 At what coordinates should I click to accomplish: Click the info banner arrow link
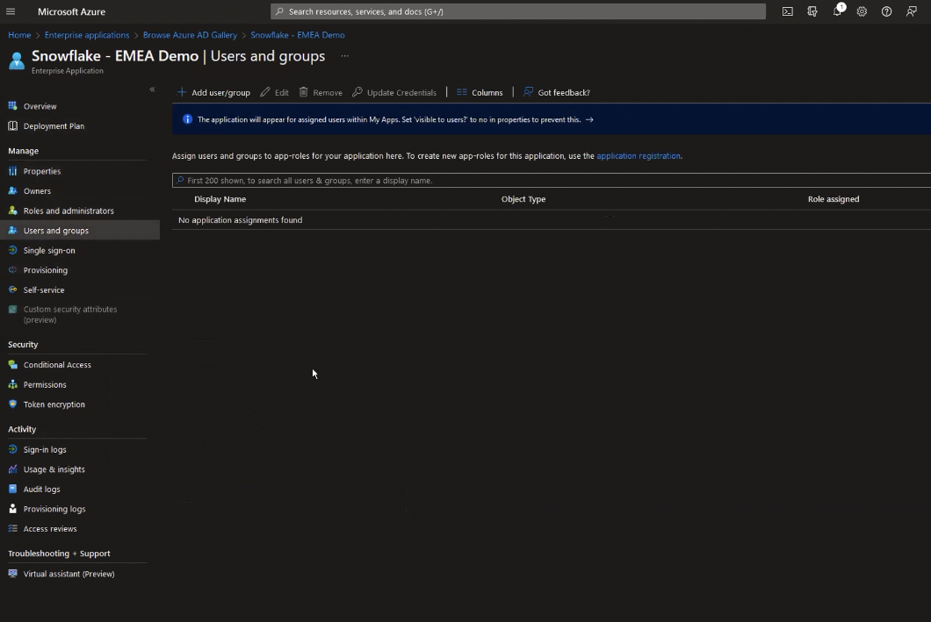[x=589, y=120]
